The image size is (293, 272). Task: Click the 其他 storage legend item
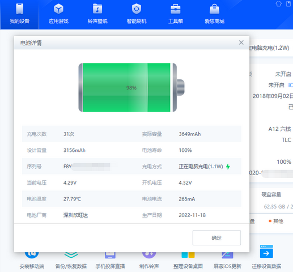pyautogui.click(x=276, y=221)
